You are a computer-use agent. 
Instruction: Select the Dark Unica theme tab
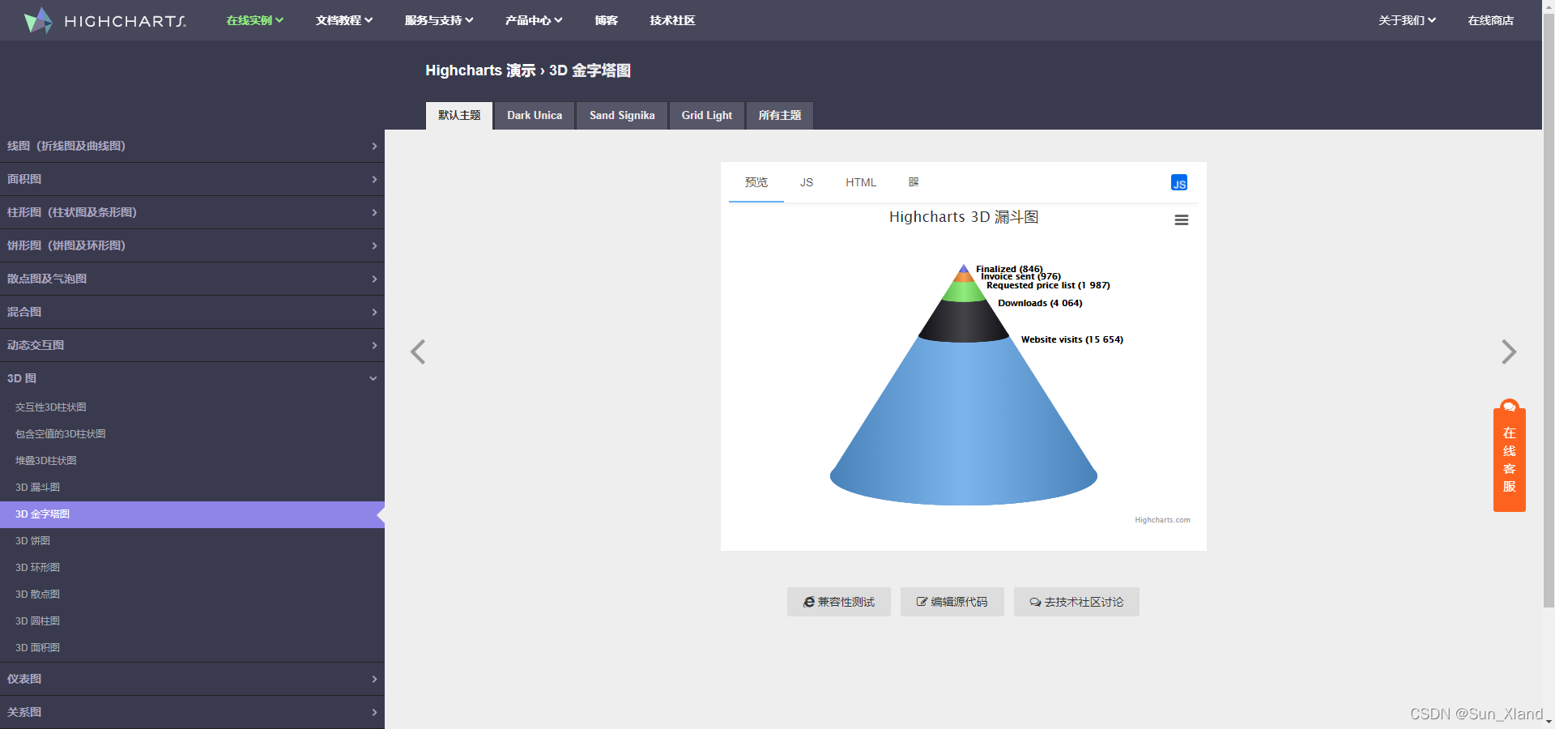click(x=535, y=116)
